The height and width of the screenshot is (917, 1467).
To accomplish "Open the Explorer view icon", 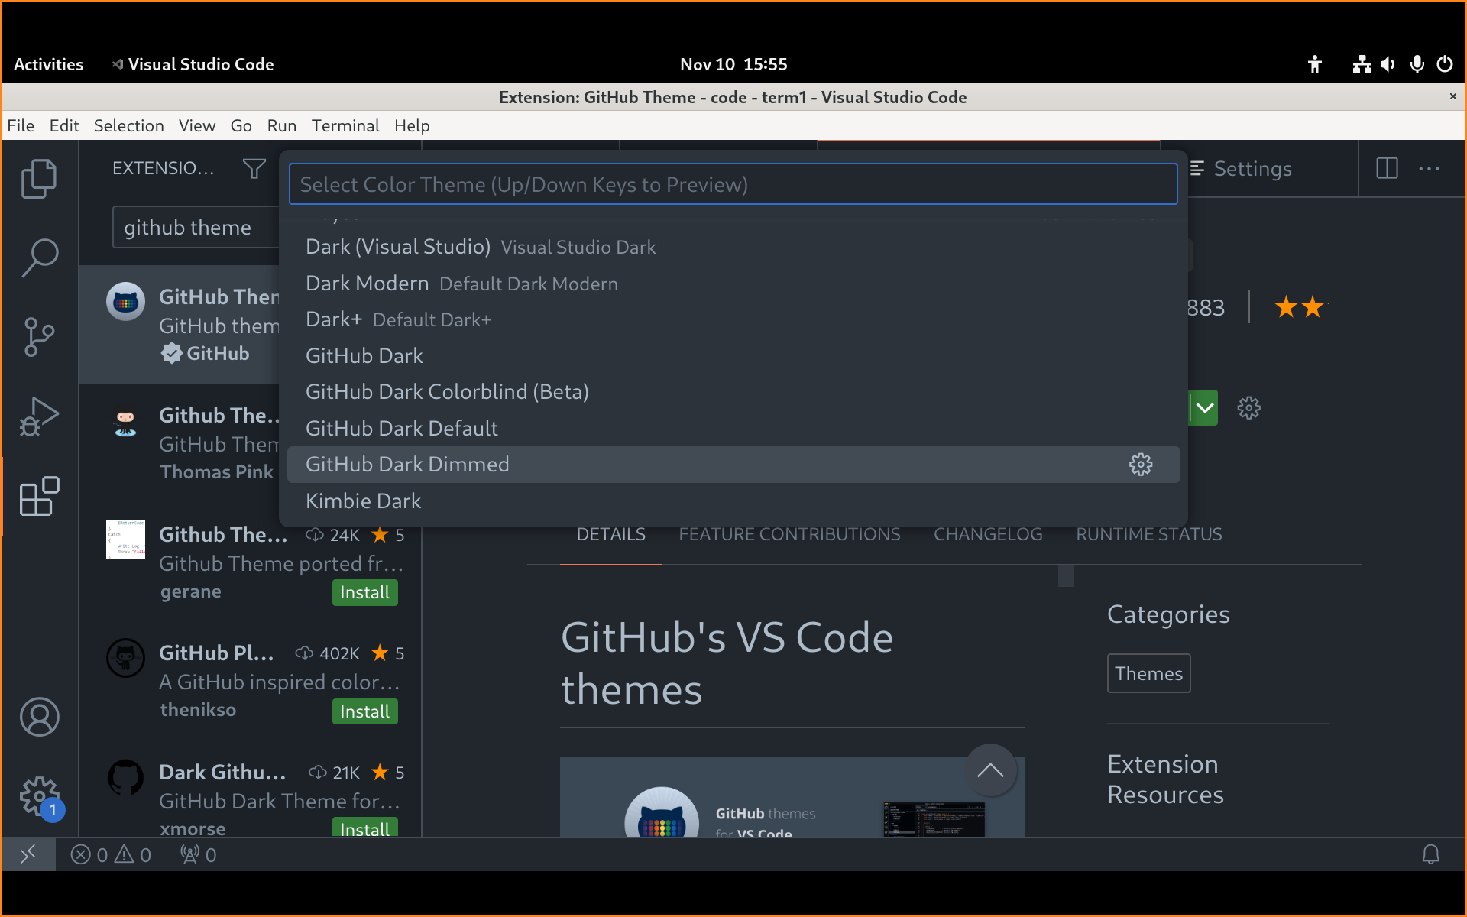I will click(39, 179).
